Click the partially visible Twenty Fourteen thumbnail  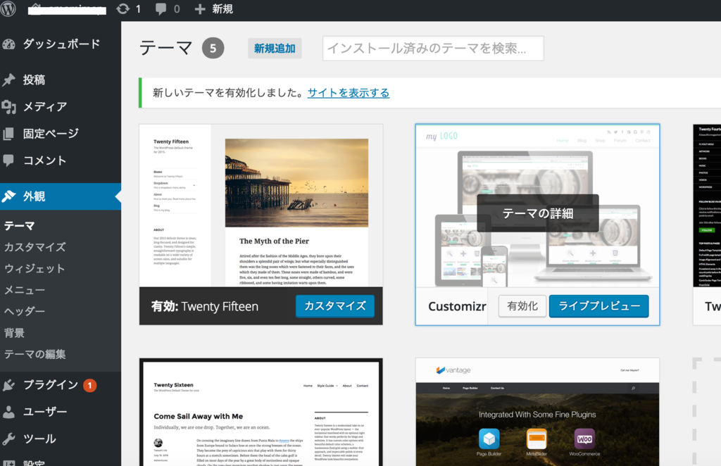tap(707, 206)
